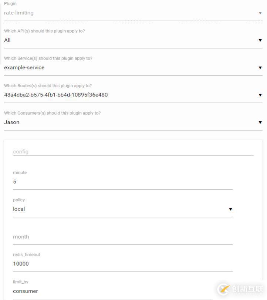Expand the API(s) dropdown arrow
The height and width of the screenshot is (300, 267).
click(x=260, y=40)
